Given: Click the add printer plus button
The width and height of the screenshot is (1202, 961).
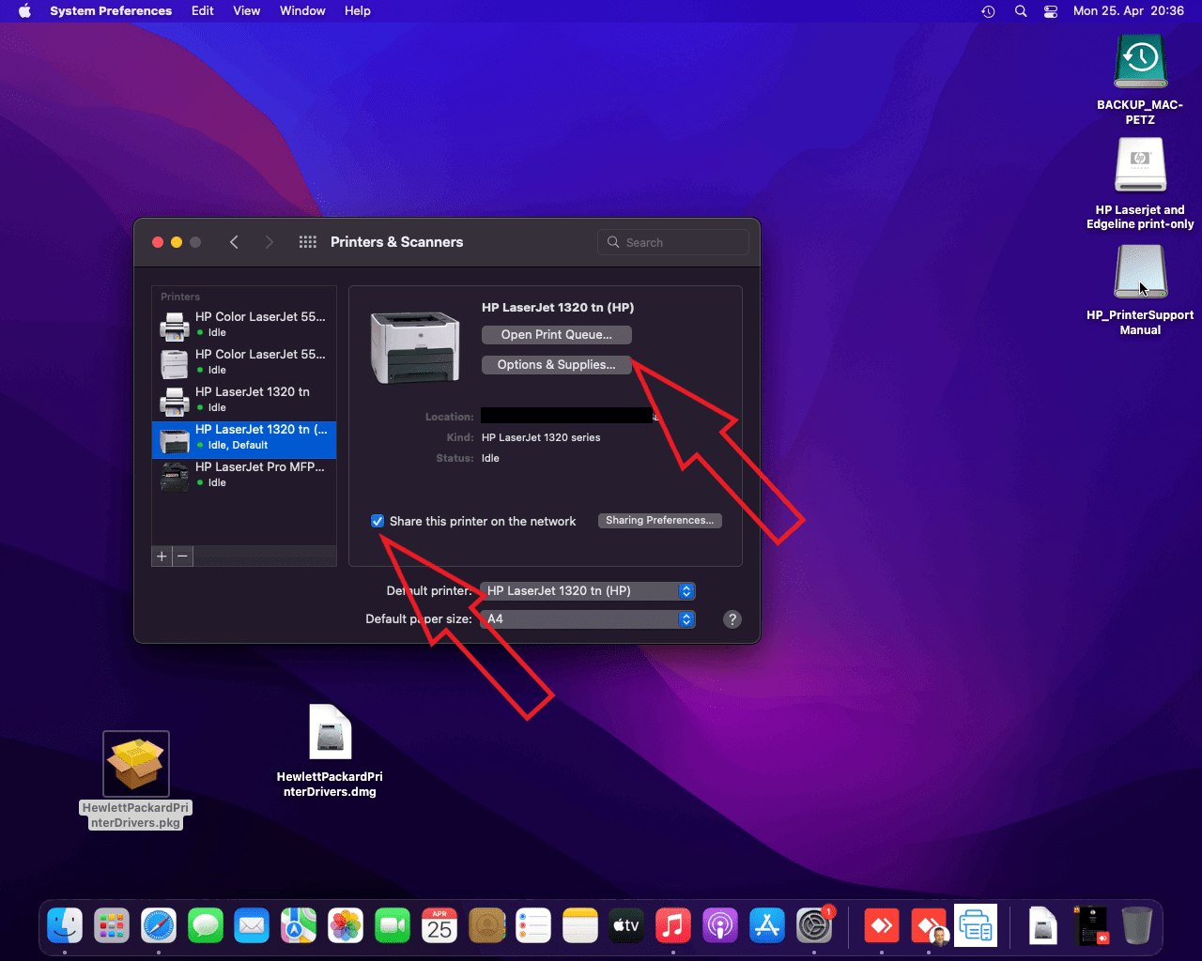Looking at the screenshot, I should tap(162, 557).
